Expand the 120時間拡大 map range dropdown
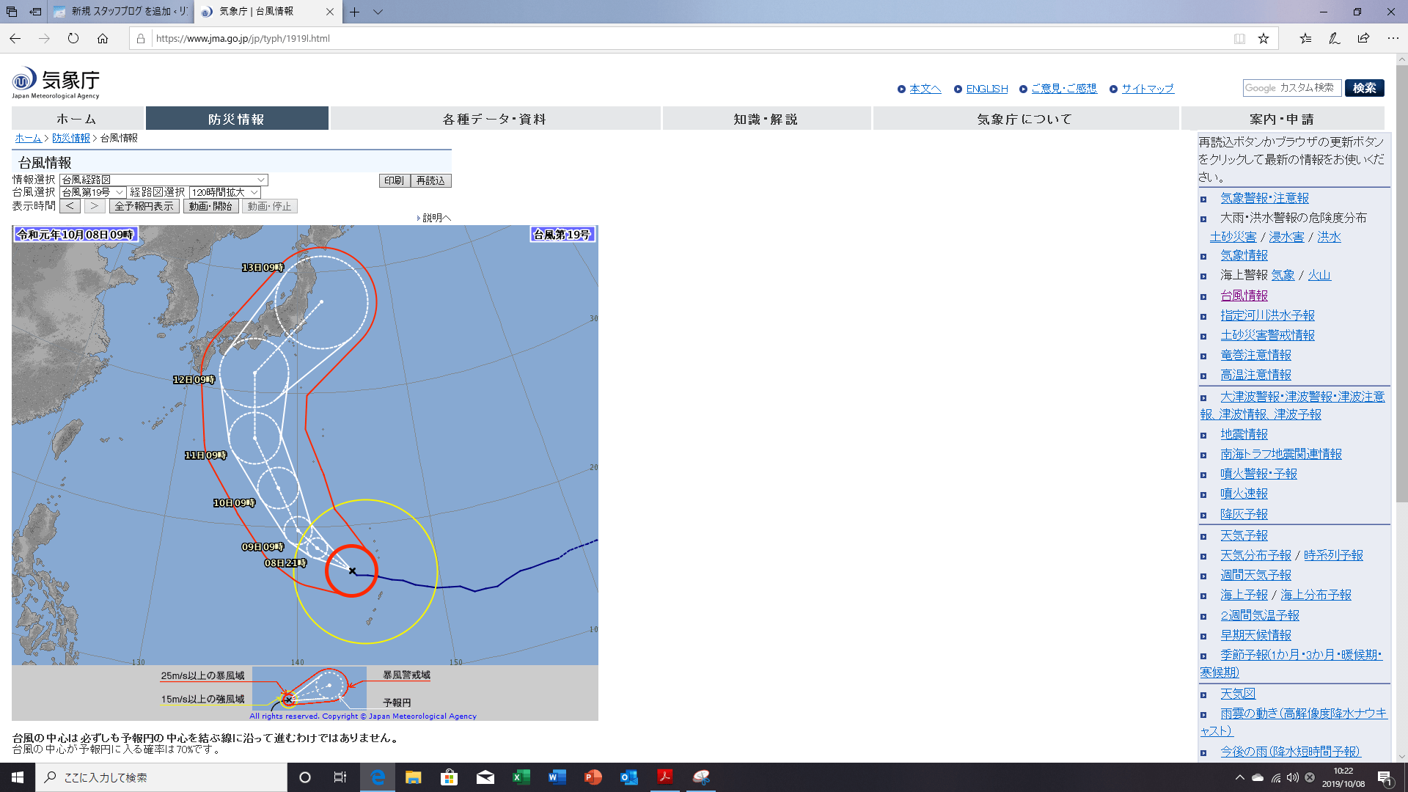Viewport: 1408px width, 792px height. pos(224,192)
